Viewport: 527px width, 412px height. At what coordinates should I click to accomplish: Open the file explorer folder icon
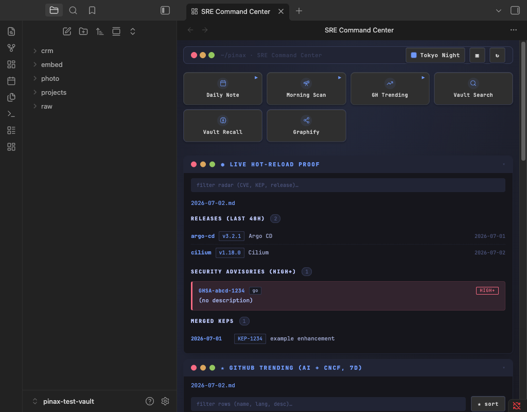click(x=54, y=10)
